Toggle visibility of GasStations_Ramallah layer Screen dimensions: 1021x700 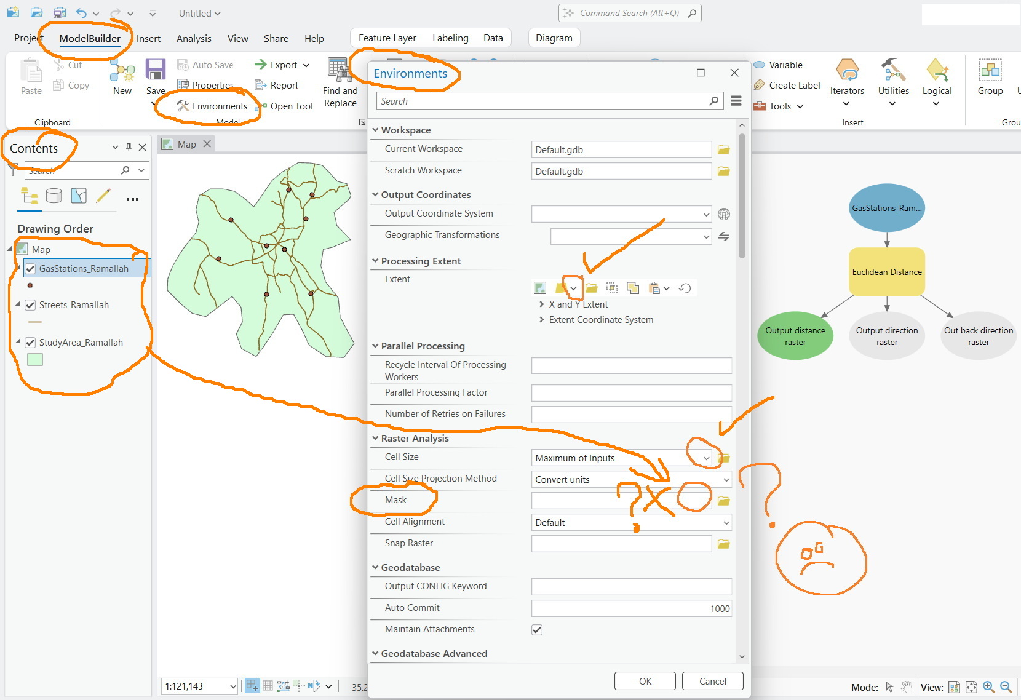30,268
